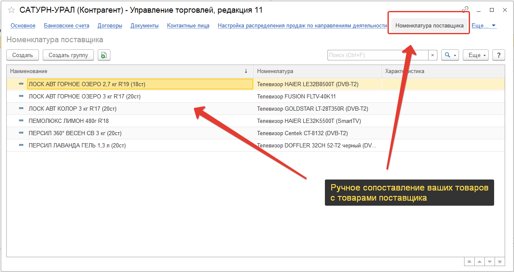Copy link to this form icon

[x=465, y=10]
